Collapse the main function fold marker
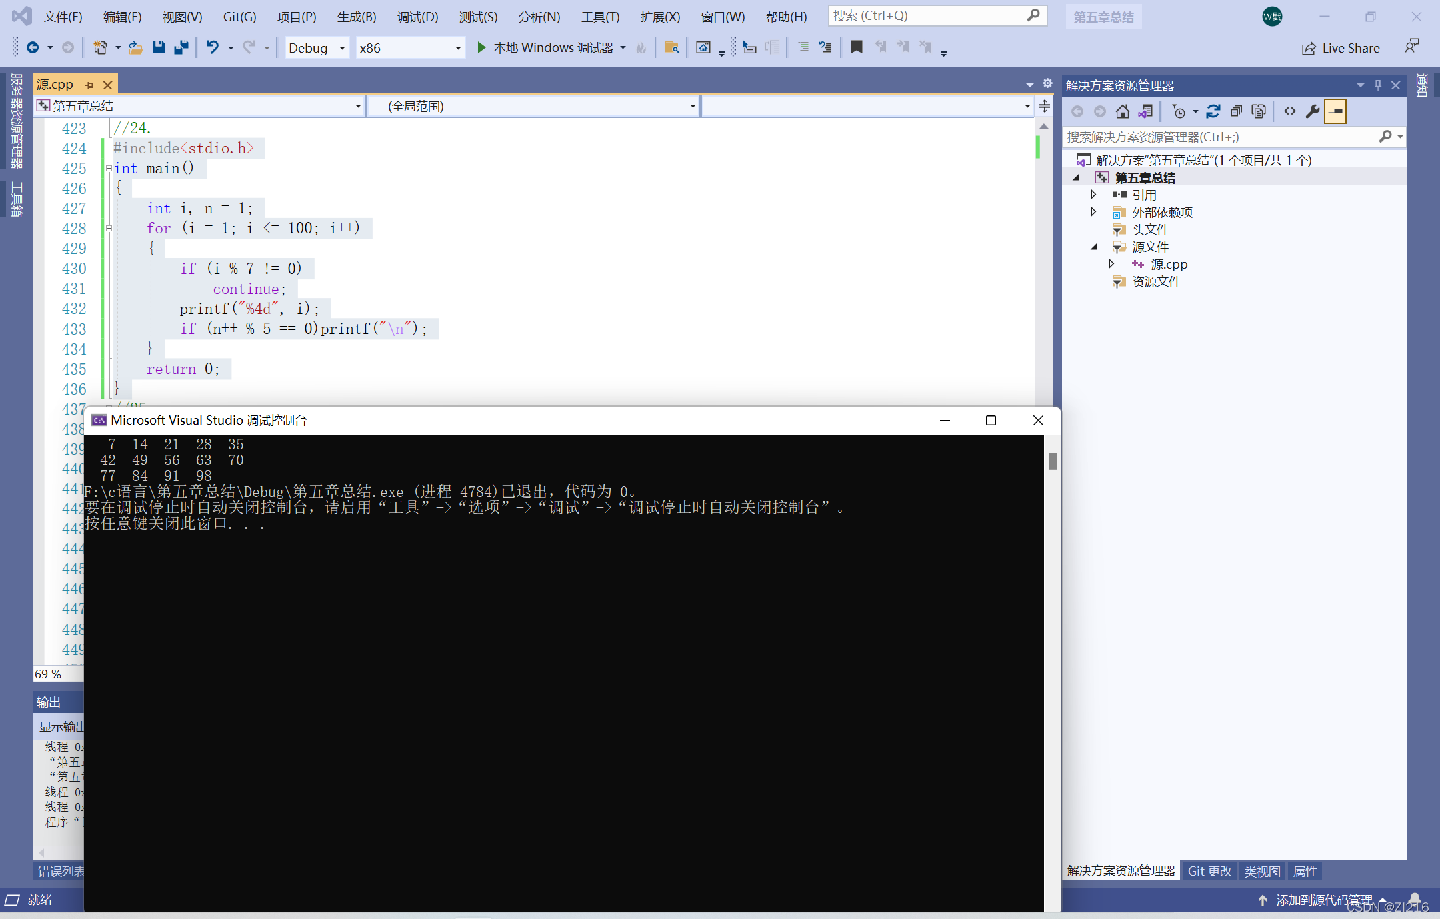This screenshot has width=1440, height=919. [109, 169]
